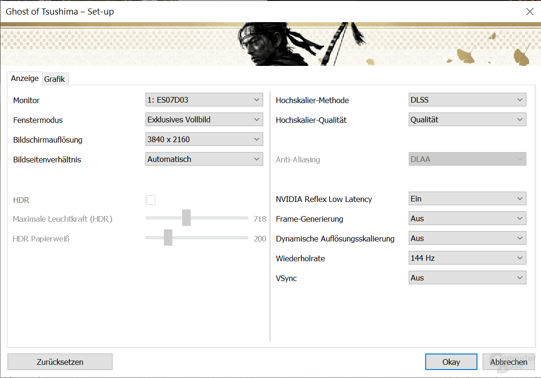The height and width of the screenshot is (378, 541).
Task: Click the Wiederholrate label
Action: pyautogui.click(x=300, y=258)
